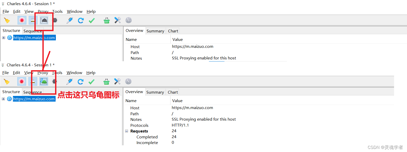The image size is (407, 152).
Task: Toggle breakpoints hexagon in upper window
Action: click(x=55, y=20)
